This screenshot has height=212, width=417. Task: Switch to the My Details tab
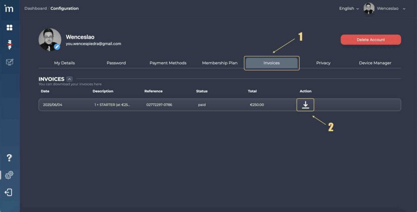click(64, 63)
